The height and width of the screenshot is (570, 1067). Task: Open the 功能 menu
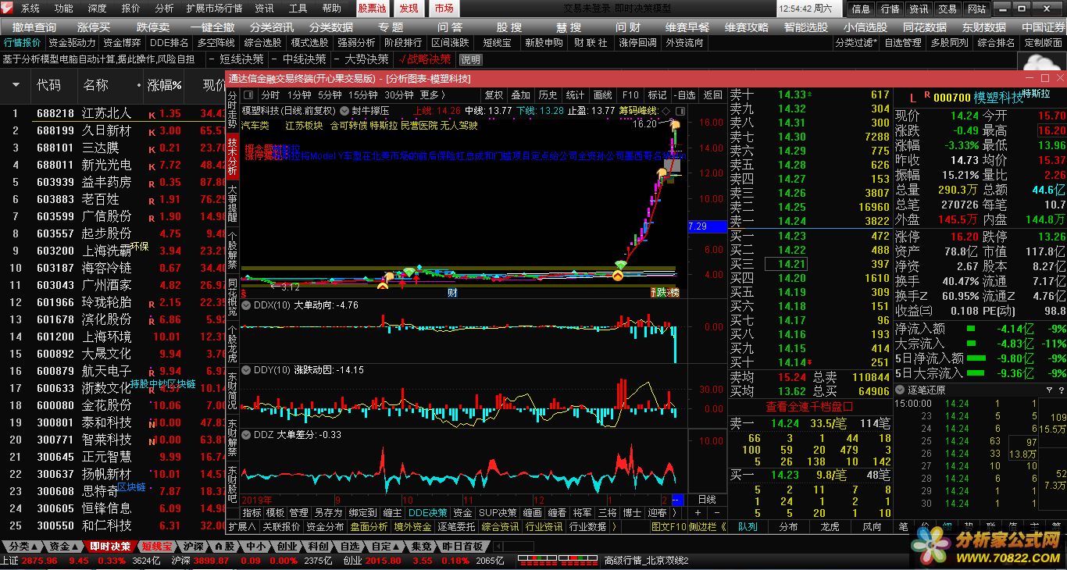64,9
